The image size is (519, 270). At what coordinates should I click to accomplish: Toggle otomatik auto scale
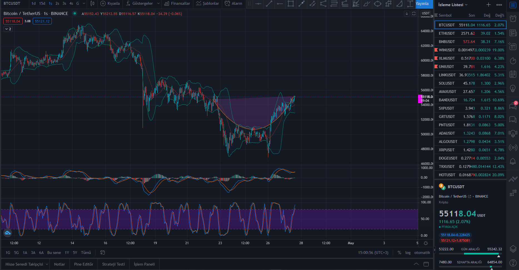[422, 253]
